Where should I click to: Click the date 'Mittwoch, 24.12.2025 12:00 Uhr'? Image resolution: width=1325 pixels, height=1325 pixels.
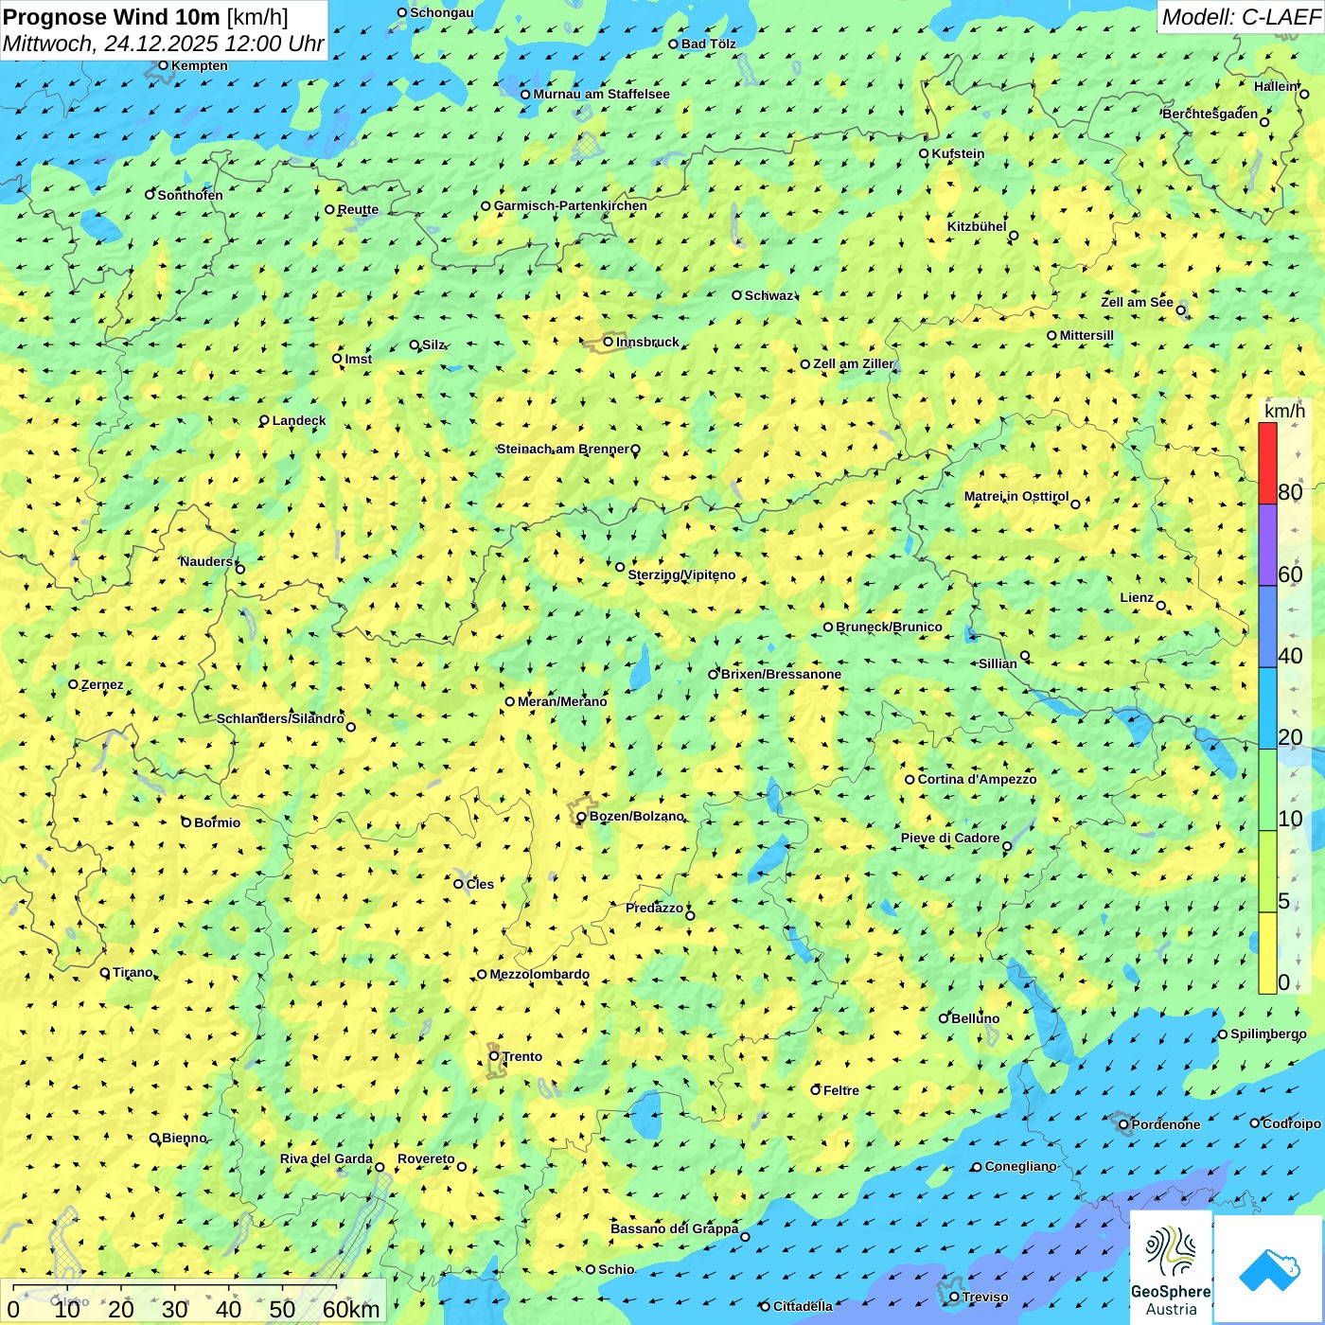tap(163, 44)
